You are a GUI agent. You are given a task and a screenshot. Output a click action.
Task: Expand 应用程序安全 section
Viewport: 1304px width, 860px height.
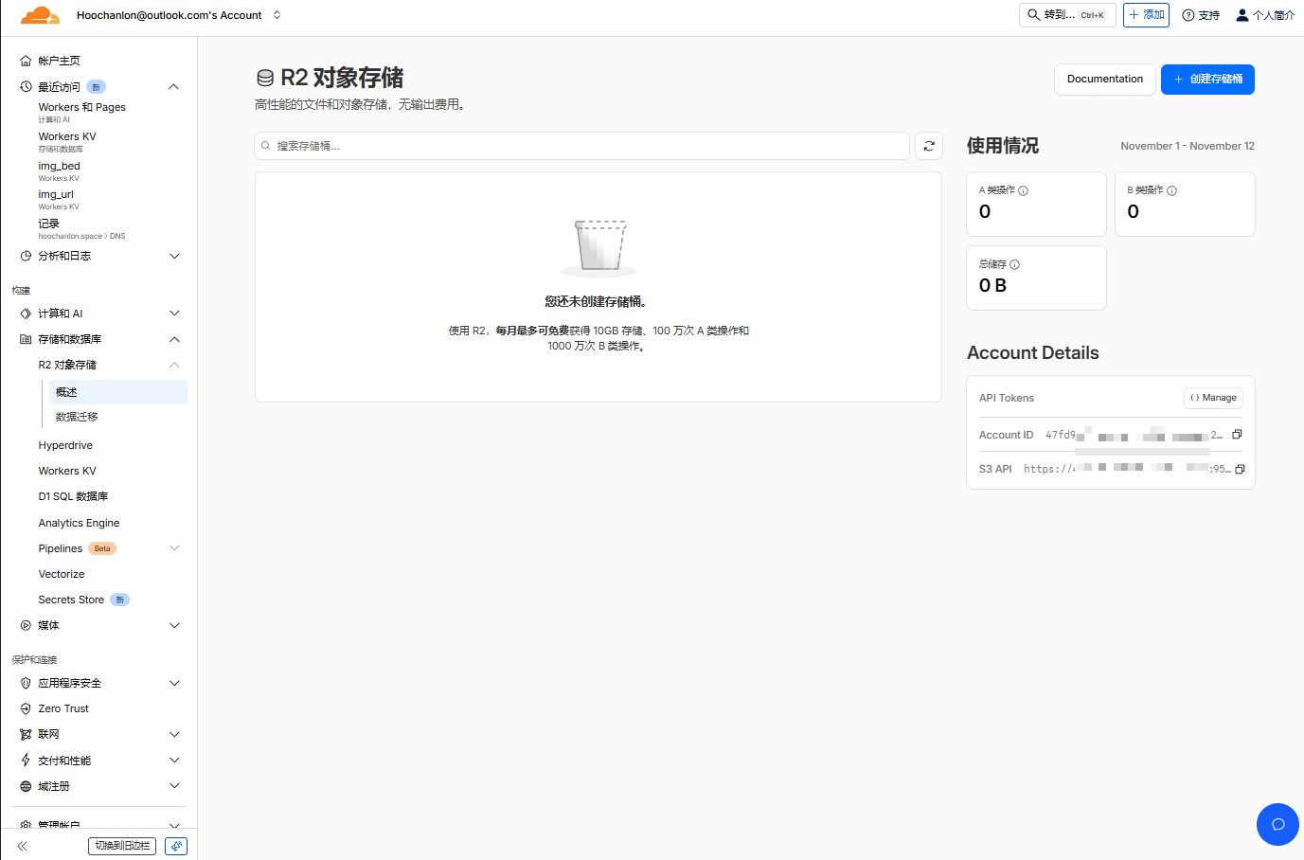pyautogui.click(x=174, y=683)
